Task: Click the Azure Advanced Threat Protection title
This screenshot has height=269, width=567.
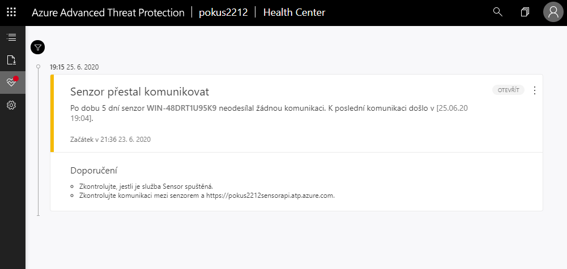Action: [x=108, y=12]
